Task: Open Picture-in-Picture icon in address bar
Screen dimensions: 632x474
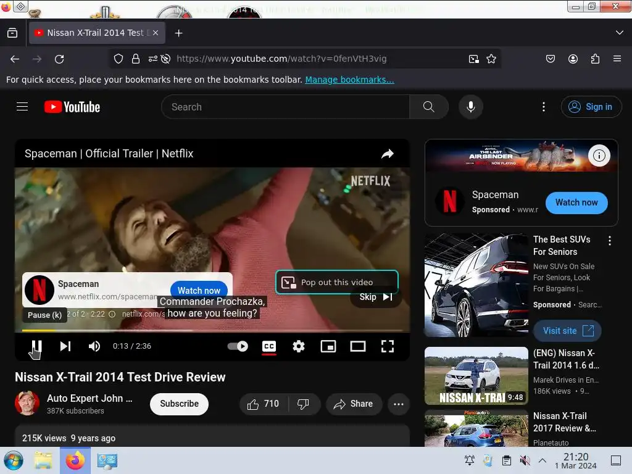Action: point(474,59)
